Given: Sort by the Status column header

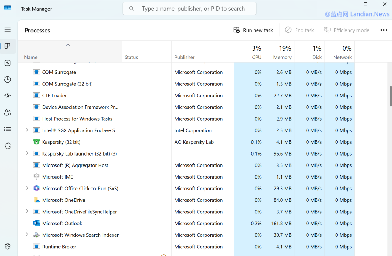Looking at the screenshot, I should (x=147, y=52).
